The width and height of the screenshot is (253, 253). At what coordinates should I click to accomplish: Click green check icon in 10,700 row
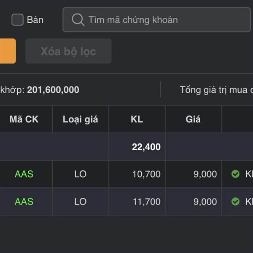[x=236, y=174]
